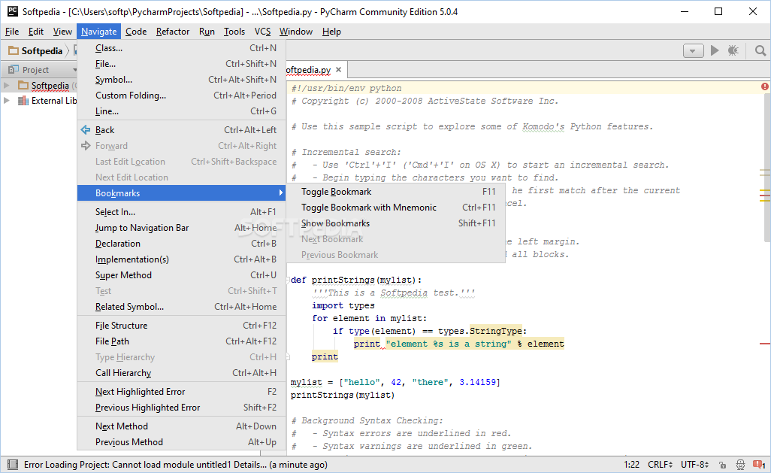Select Show Bookmarks in submenu
771x473 pixels.
pos(396,223)
